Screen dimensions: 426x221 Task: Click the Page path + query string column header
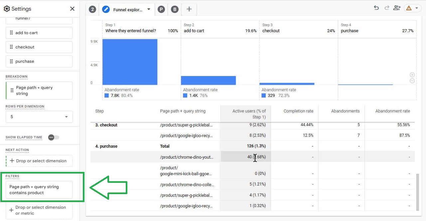[x=183, y=111]
